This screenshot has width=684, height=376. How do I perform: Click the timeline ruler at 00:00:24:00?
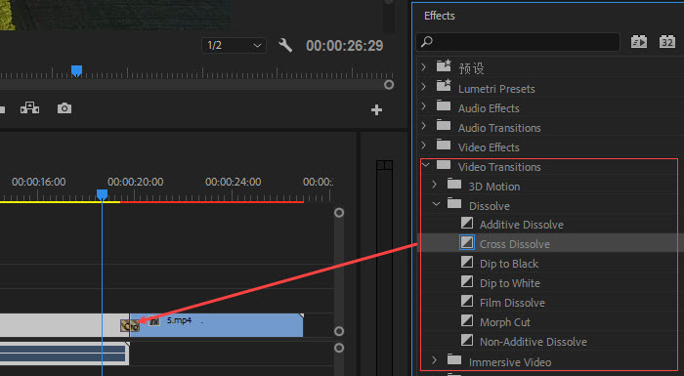point(234,182)
